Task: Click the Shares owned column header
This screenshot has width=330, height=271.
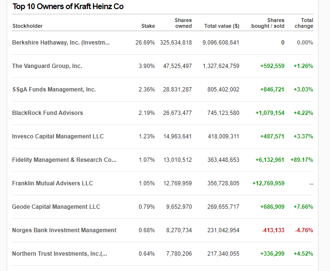Action: (x=183, y=23)
